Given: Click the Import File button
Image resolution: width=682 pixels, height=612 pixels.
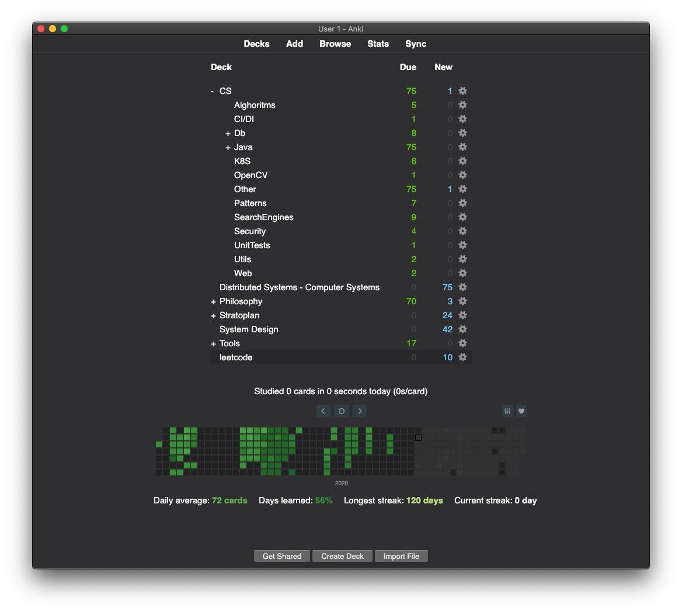Looking at the screenshot, I should click(x=401, y=556).
